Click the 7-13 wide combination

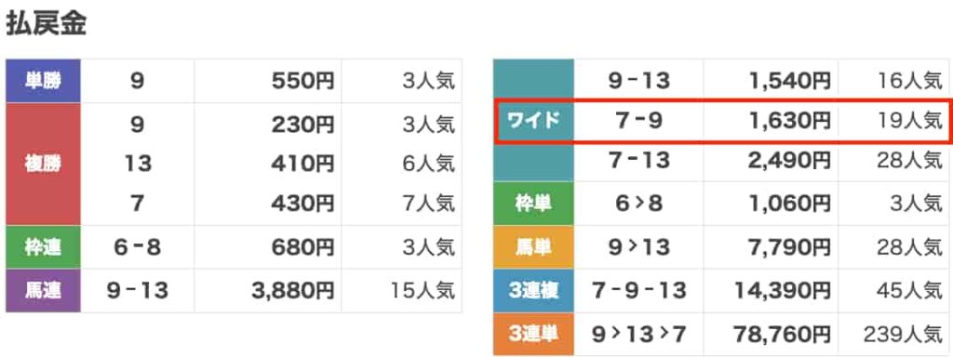(638, 161)
